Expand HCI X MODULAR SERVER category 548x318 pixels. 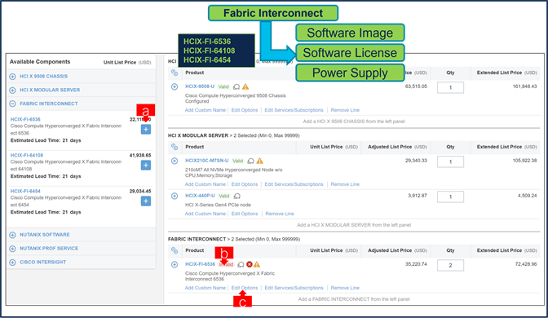(x=12, y=91)
